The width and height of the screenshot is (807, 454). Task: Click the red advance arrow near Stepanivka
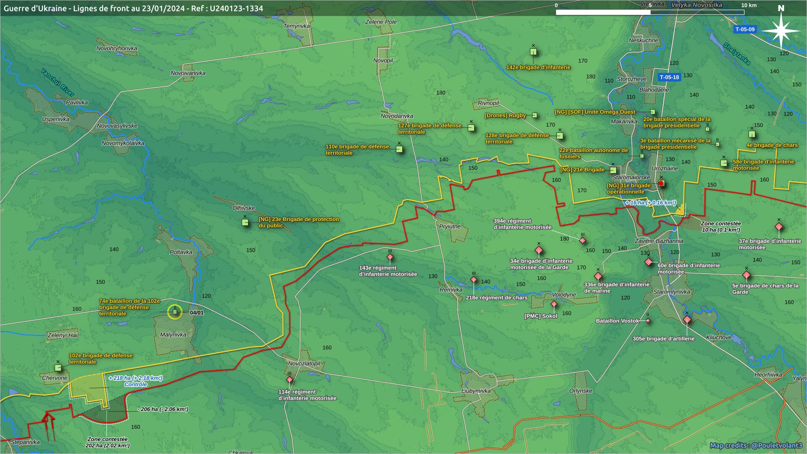point(48,426)
